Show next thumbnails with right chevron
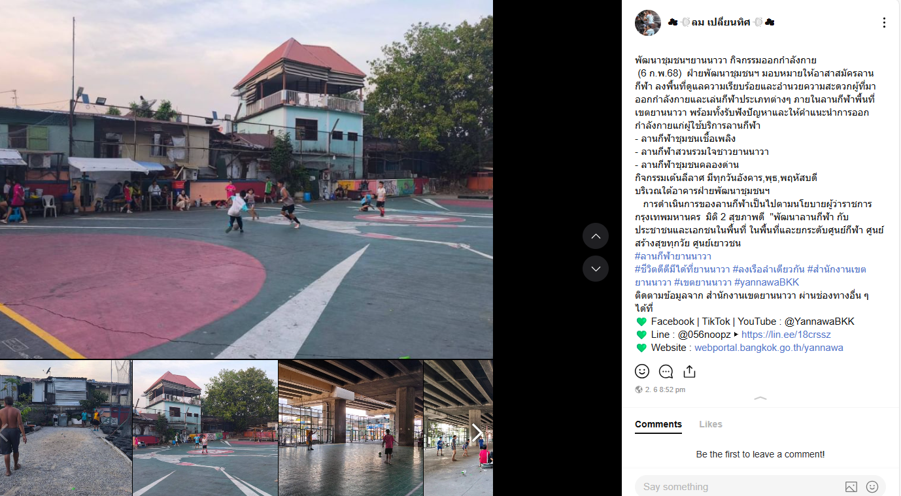This screenshot has height=496, width=901. tap(477, 432)
